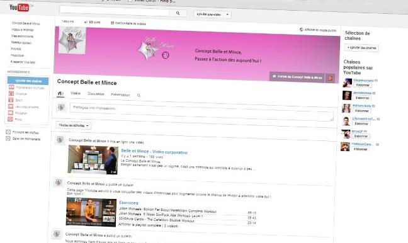Click the Michelle Phan channel avatar
The height and width of the screenshot is (243, 408).
346,108
